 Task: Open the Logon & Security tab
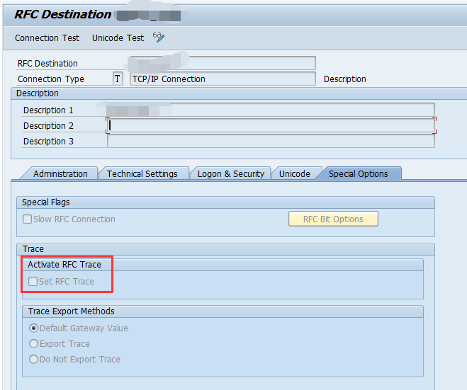pos(231,173)
